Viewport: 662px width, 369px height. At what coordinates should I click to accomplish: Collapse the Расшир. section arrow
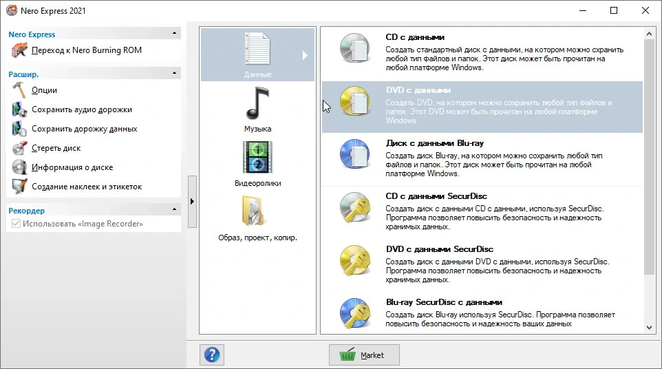174,73
